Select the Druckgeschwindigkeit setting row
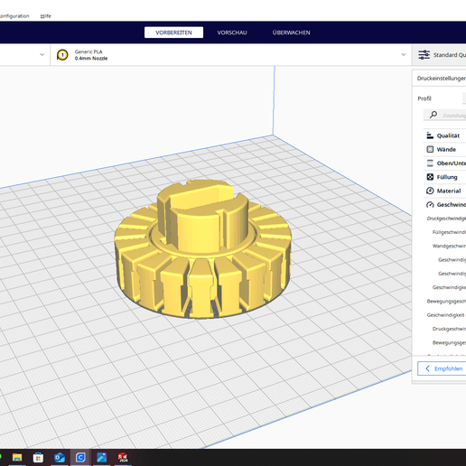The height and width of the screenshot is (466, 466). (x=446, y=219)
